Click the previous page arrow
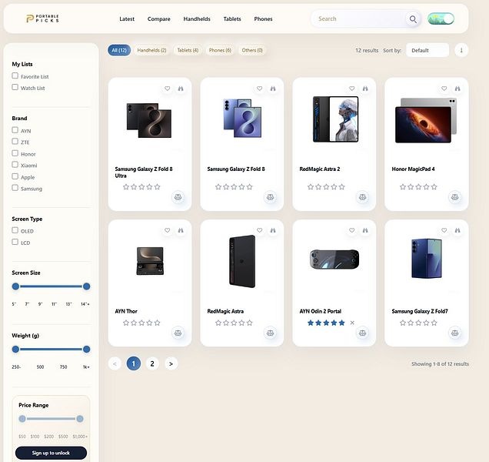 tap(115, 363)
